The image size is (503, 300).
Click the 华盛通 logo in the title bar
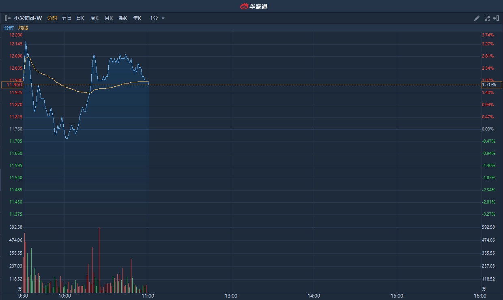[x=254, y=6]
